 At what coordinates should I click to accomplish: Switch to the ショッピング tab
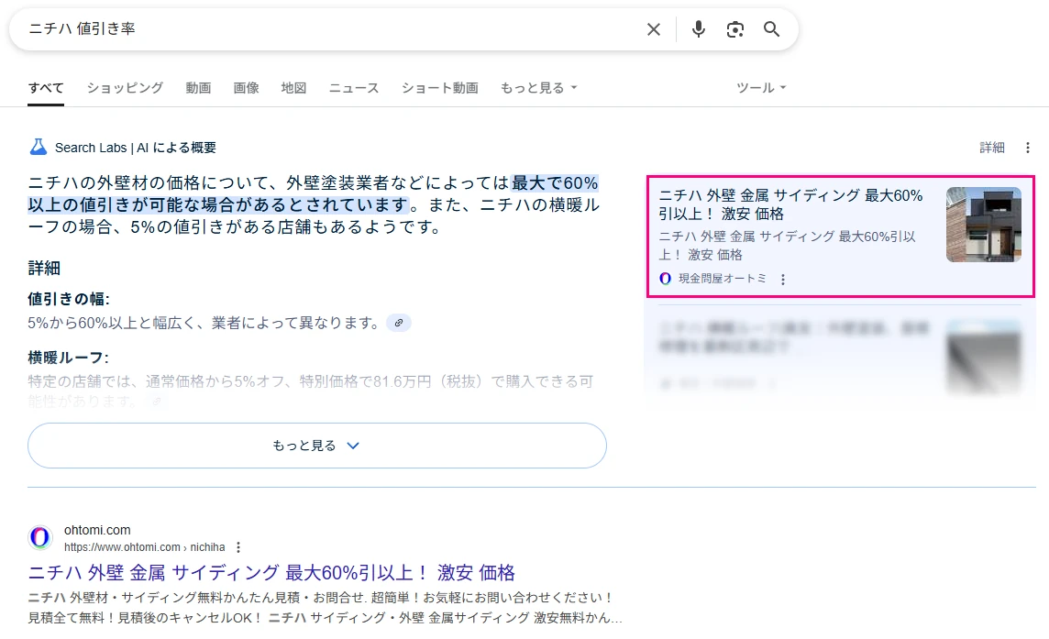coord(125,88)
